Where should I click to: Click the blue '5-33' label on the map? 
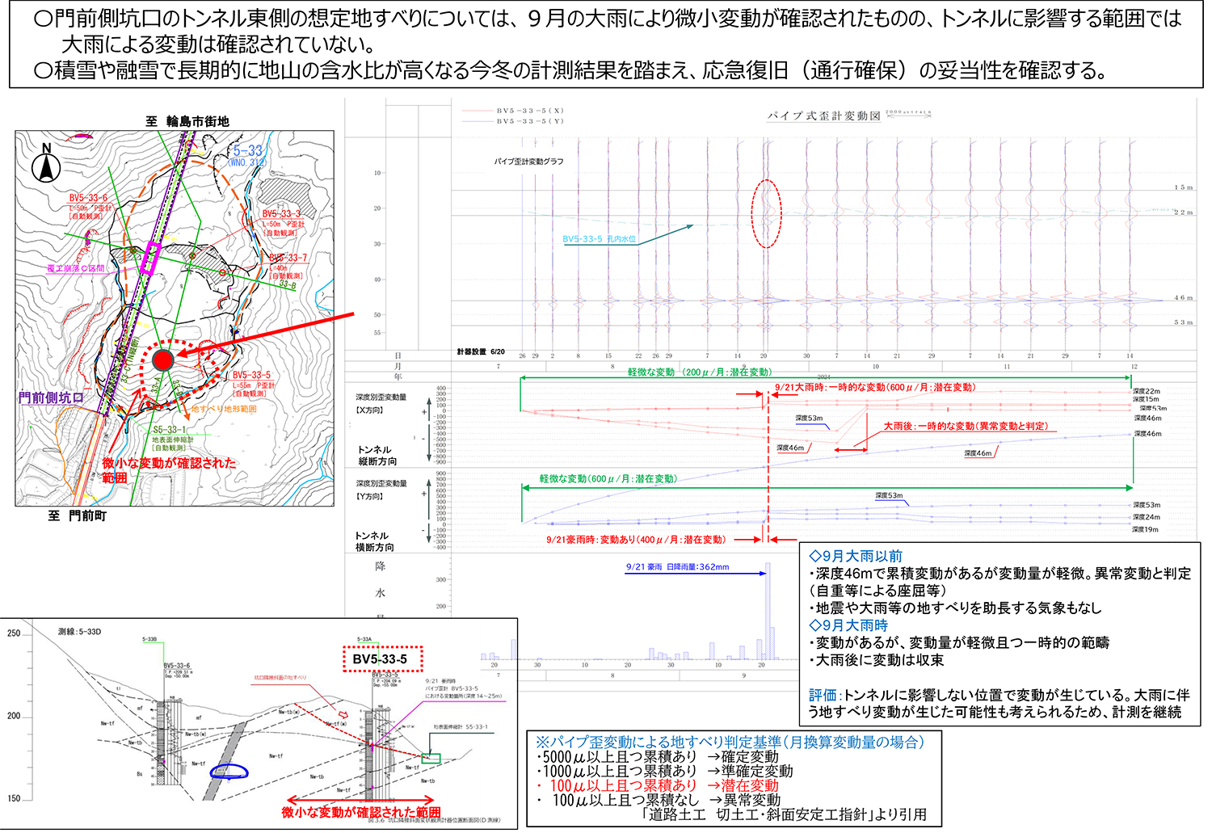click(x=248, y=151)
